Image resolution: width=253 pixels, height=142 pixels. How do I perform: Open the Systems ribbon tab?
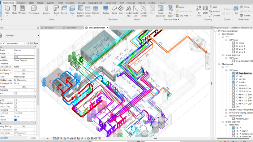pyautogui.click(x=51, y=3)
